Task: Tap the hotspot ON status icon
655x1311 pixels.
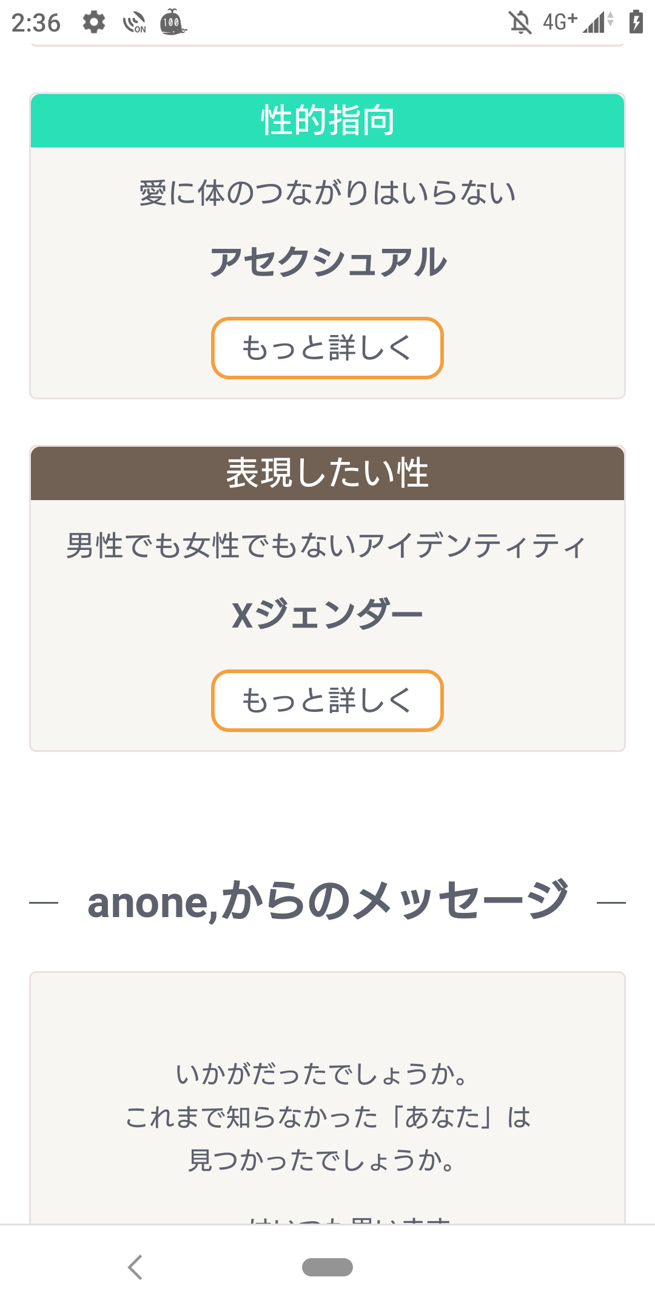Action: [x=134, y=23]
